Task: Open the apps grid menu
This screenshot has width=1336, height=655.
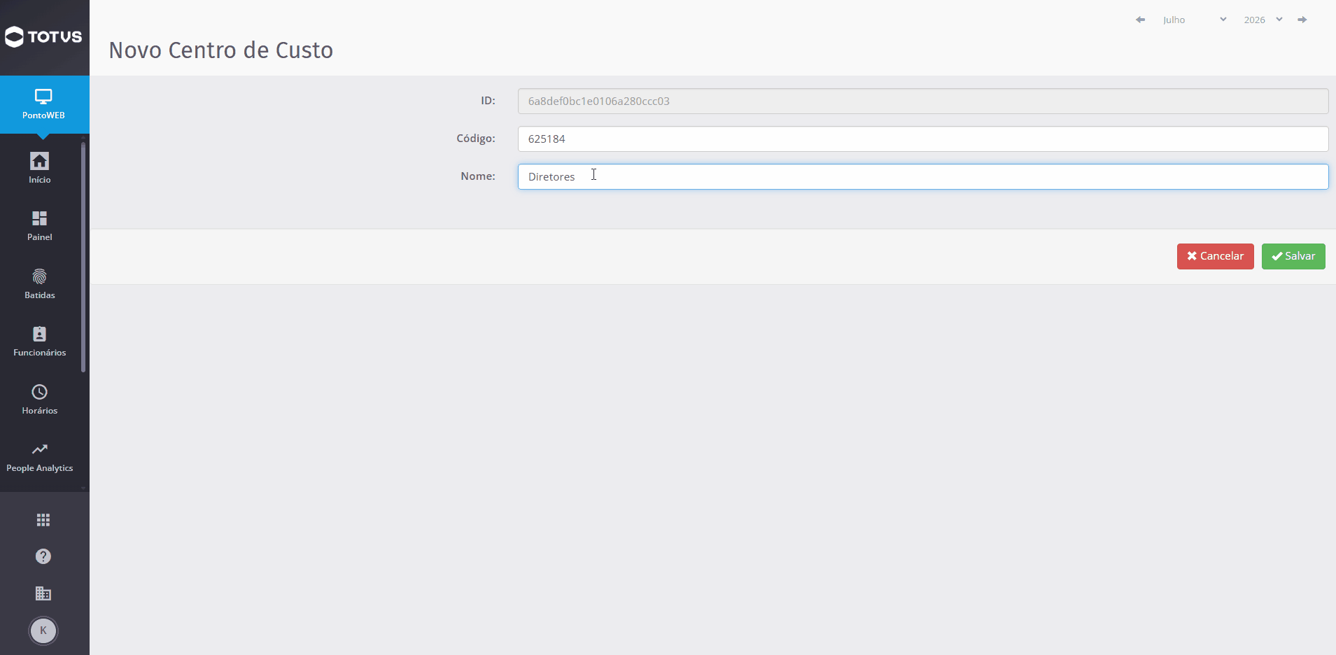Action: (x=43, y=520)
